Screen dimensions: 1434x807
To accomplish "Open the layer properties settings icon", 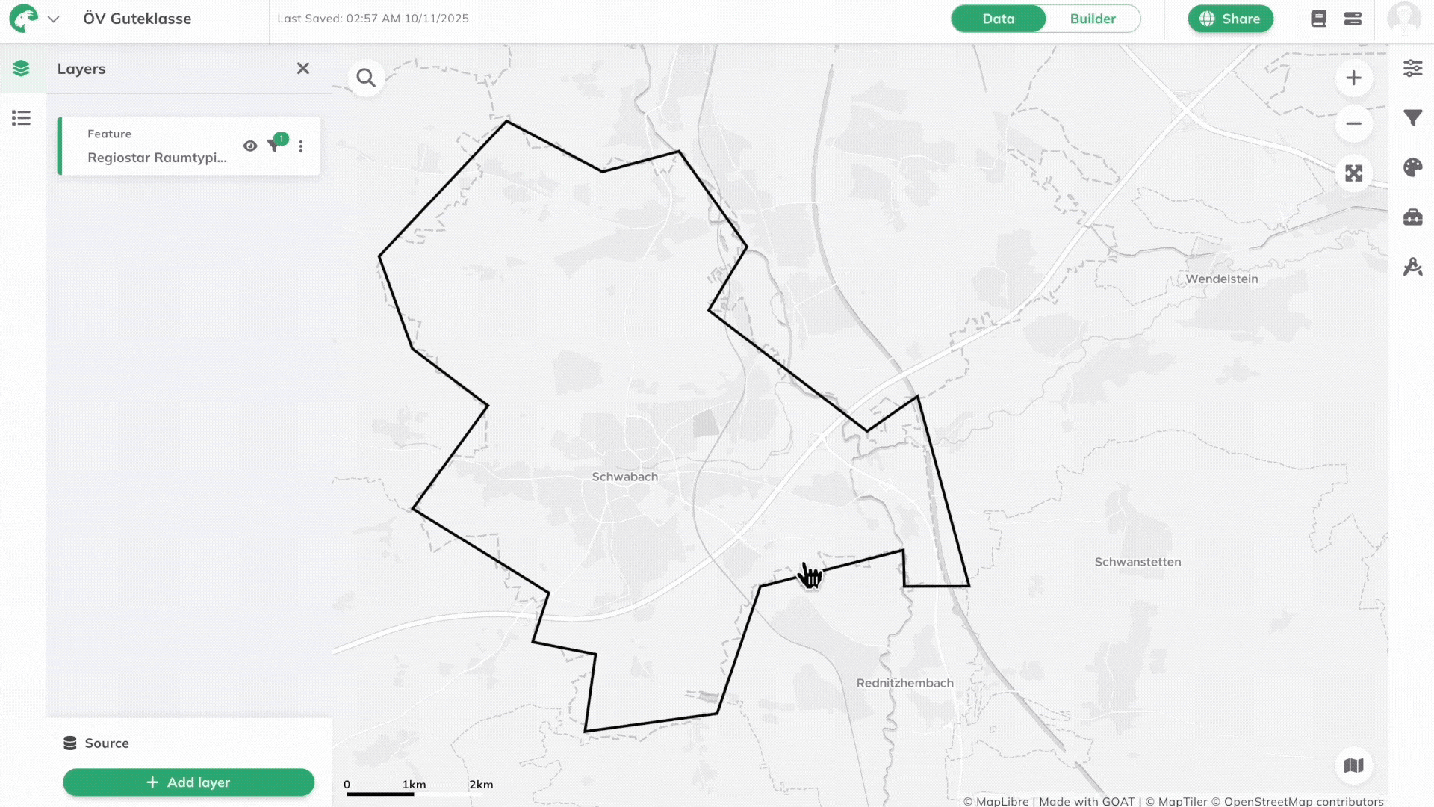I will coord(1414,68).
